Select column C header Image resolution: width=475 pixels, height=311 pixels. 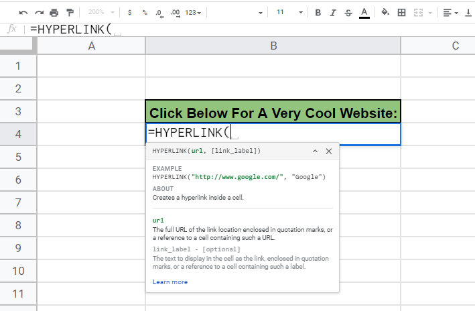tap(438, 46)
